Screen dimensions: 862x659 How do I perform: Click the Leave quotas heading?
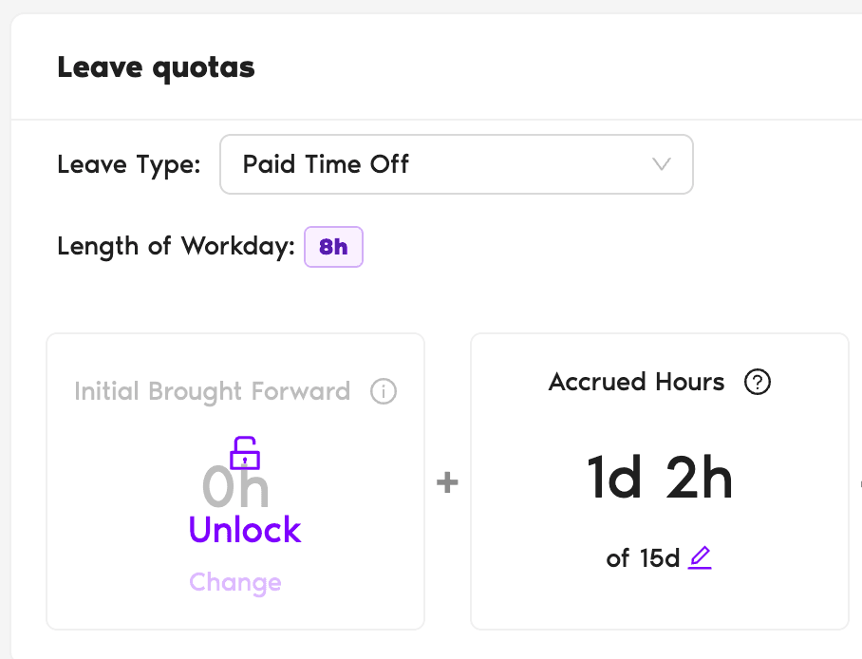point(156,67)
